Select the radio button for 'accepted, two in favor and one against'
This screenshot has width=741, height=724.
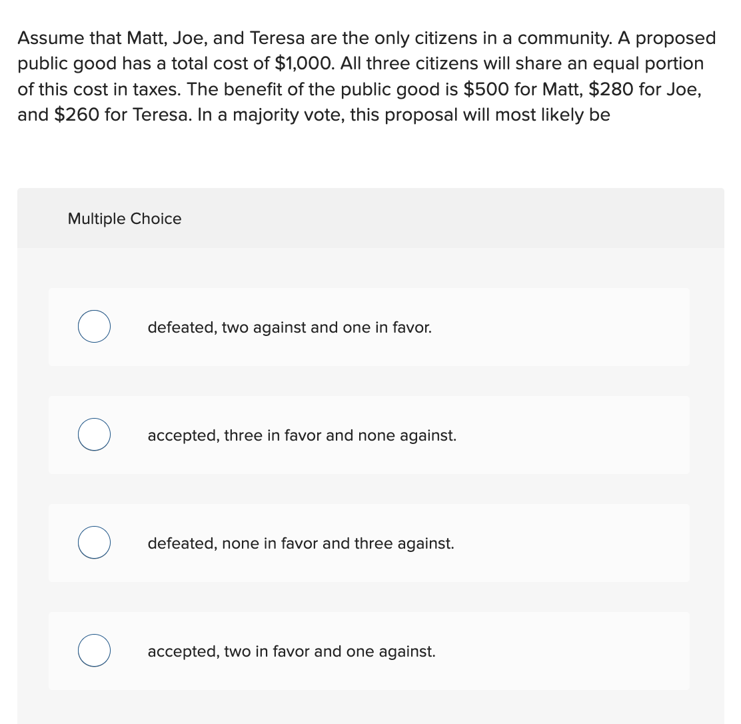click(94, 650)
